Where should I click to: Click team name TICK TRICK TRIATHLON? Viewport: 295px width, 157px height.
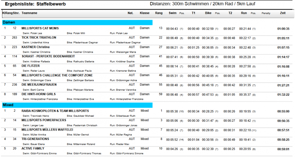click(x=39, y=38)
